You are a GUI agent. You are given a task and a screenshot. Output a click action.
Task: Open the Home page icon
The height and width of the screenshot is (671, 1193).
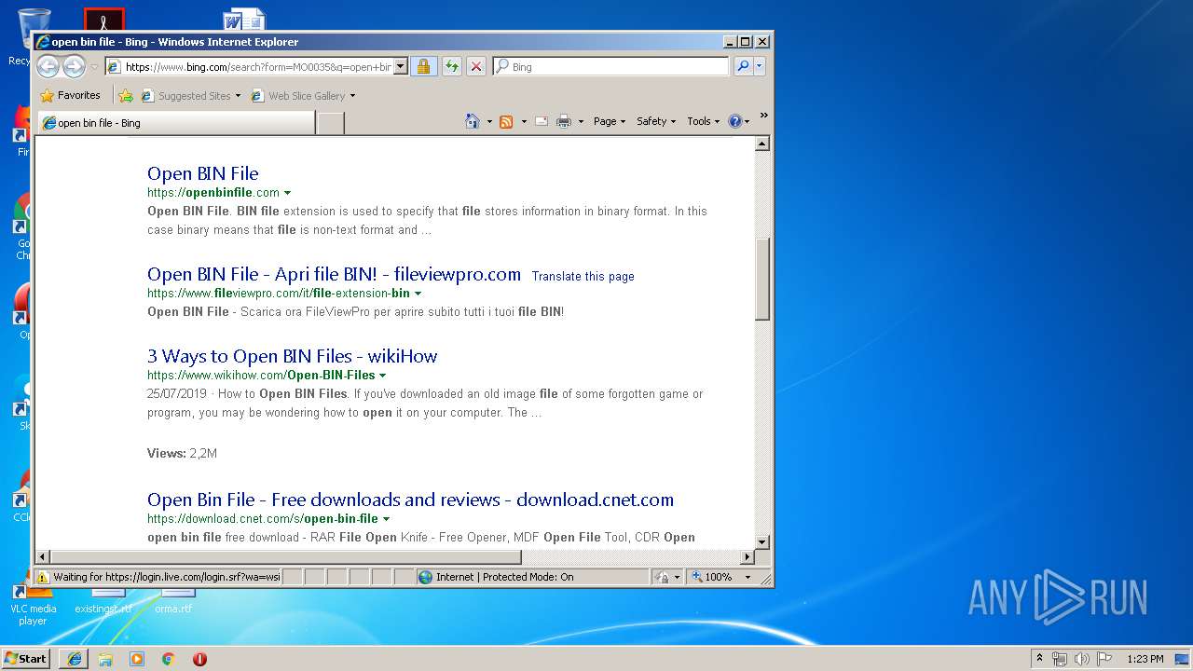[473, 121]
